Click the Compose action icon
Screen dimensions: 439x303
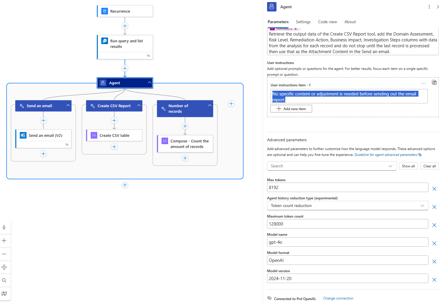(165, 141)
